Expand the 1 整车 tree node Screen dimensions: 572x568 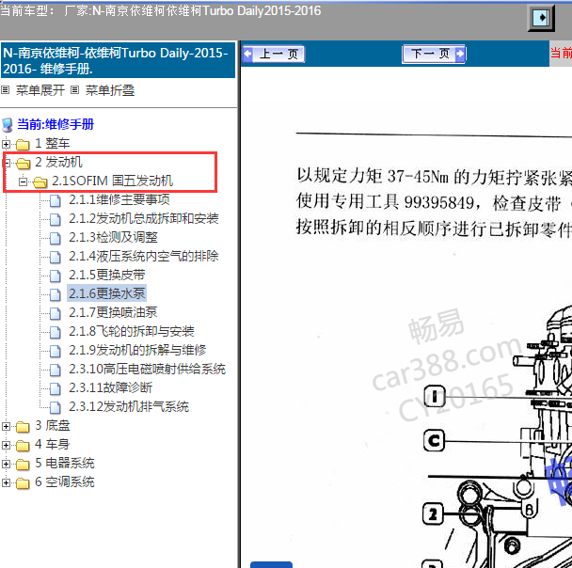click(6, 144)
